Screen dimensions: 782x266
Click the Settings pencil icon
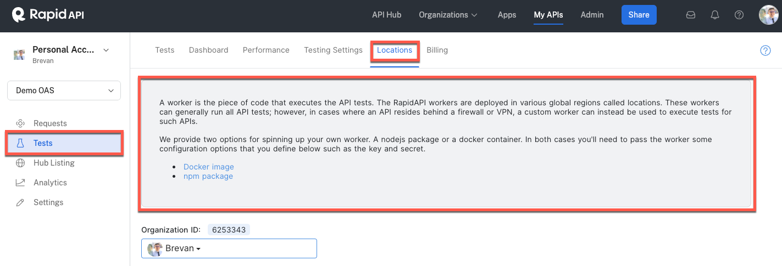(x=20, y=202)
